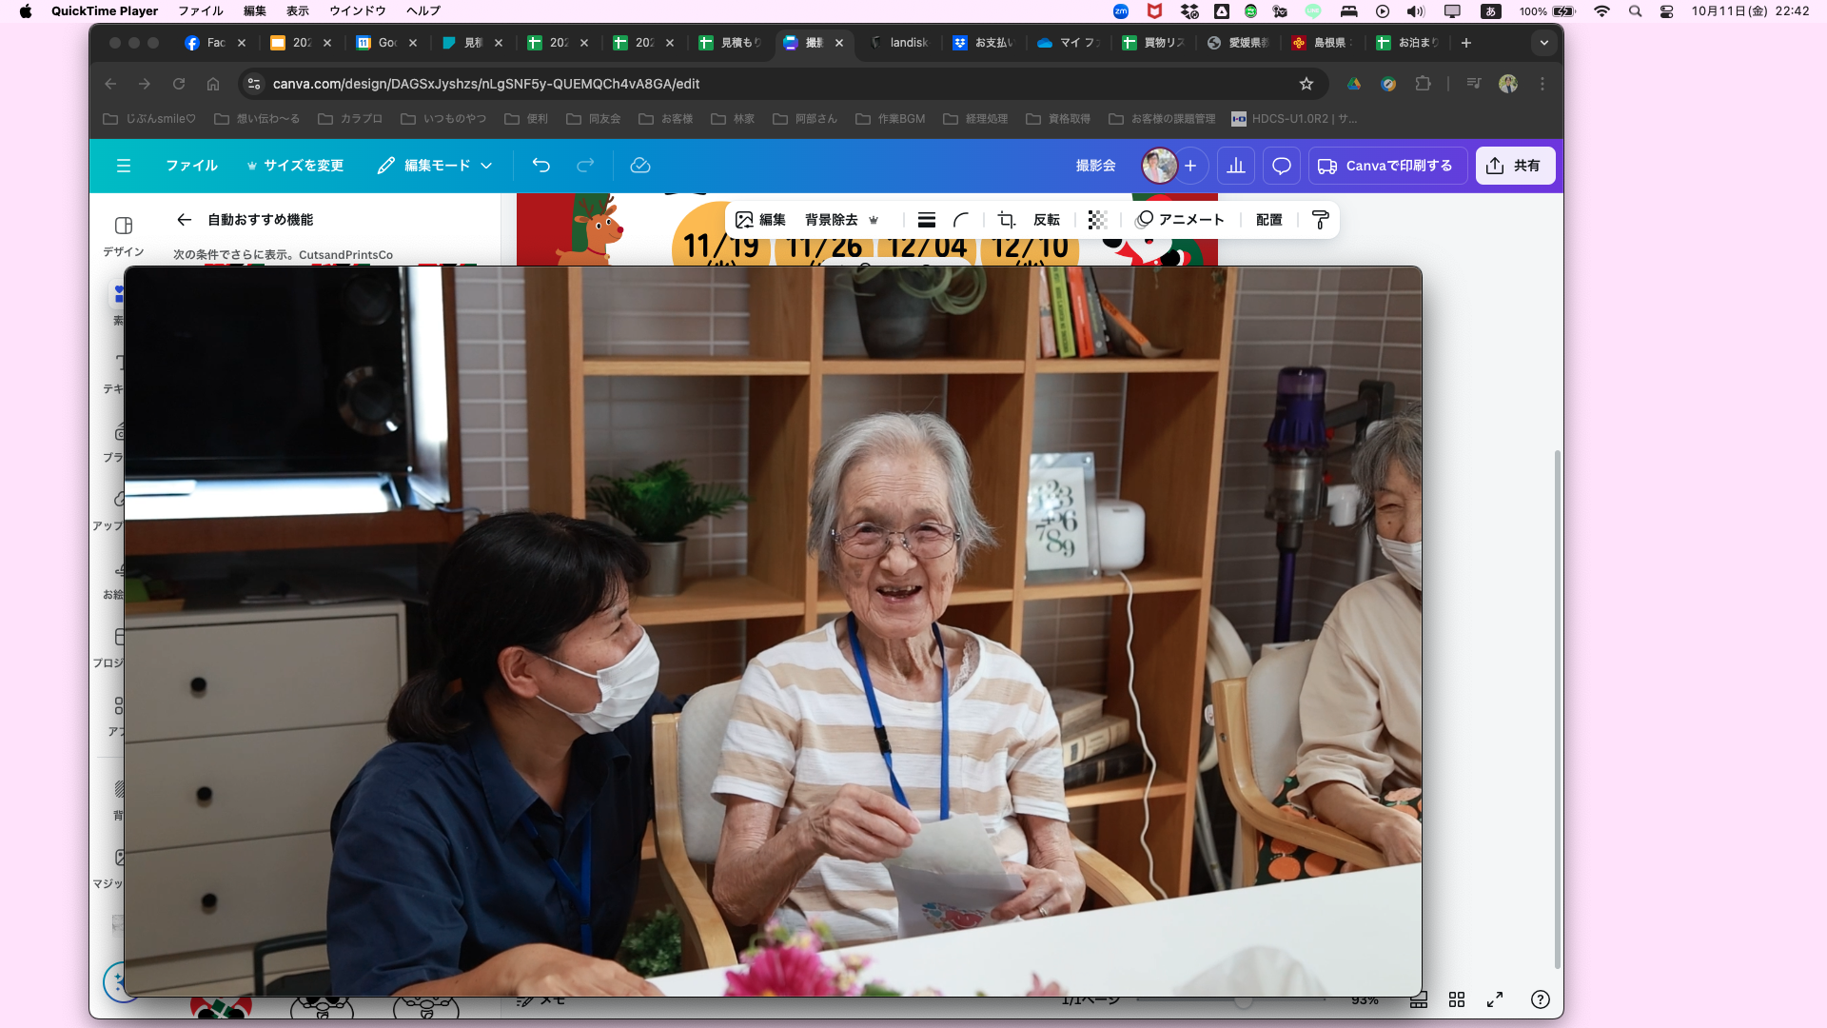Bookmark this page with star icon
The width and height of the screenshot is (1827, 1028).
1306,84
